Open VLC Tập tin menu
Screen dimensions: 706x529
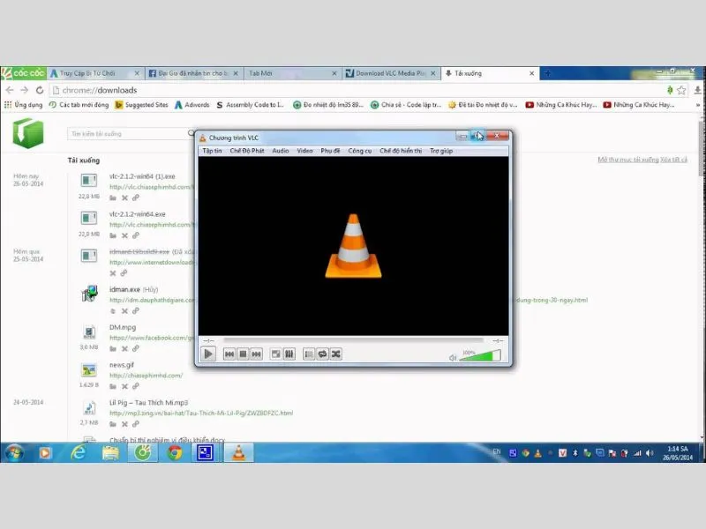coord(212,151)
